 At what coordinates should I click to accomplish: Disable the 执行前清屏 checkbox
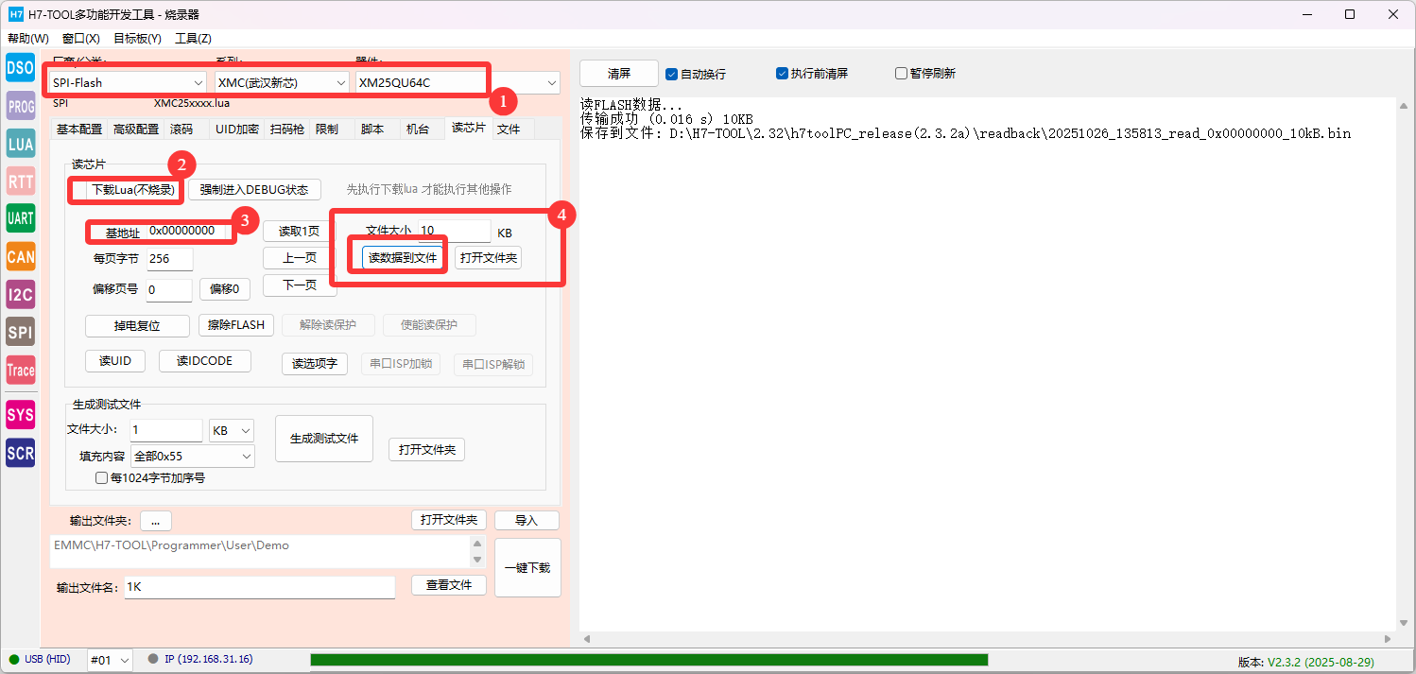click(782, 74)
